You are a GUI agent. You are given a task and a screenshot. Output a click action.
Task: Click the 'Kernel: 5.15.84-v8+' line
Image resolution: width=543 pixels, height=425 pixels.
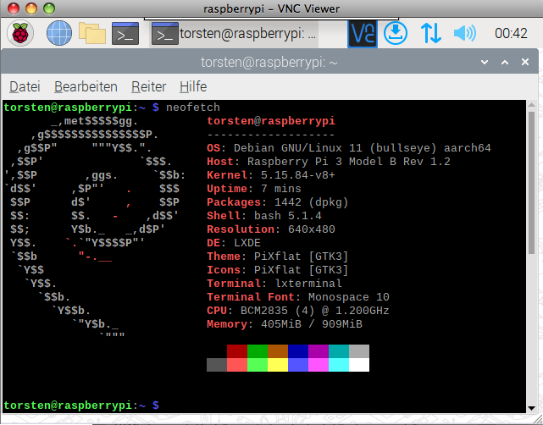click(271, 175)
